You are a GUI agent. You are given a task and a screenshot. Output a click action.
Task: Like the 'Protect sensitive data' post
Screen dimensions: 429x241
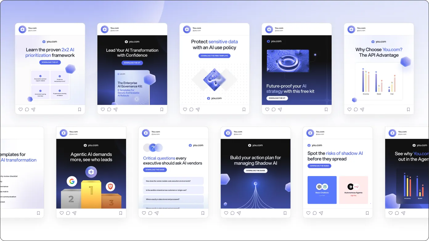coord(185,109)
